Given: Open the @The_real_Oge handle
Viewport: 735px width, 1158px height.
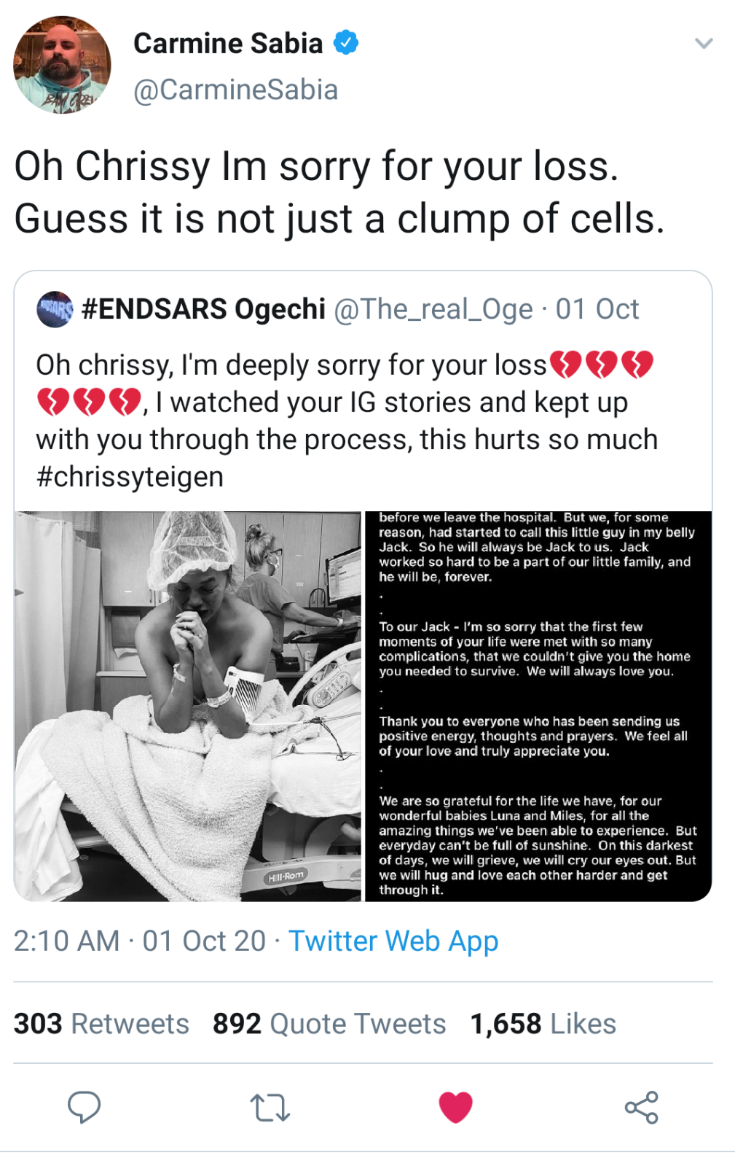Looking at the screenshot, I should (x=433, y=309).
